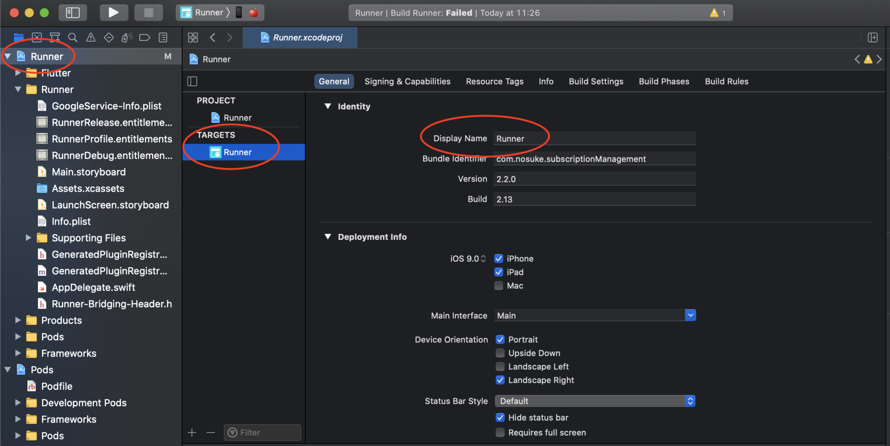Click the Add Editor icon at right
The height and width of the screenshot is (446, 890).
click(873, 38)
